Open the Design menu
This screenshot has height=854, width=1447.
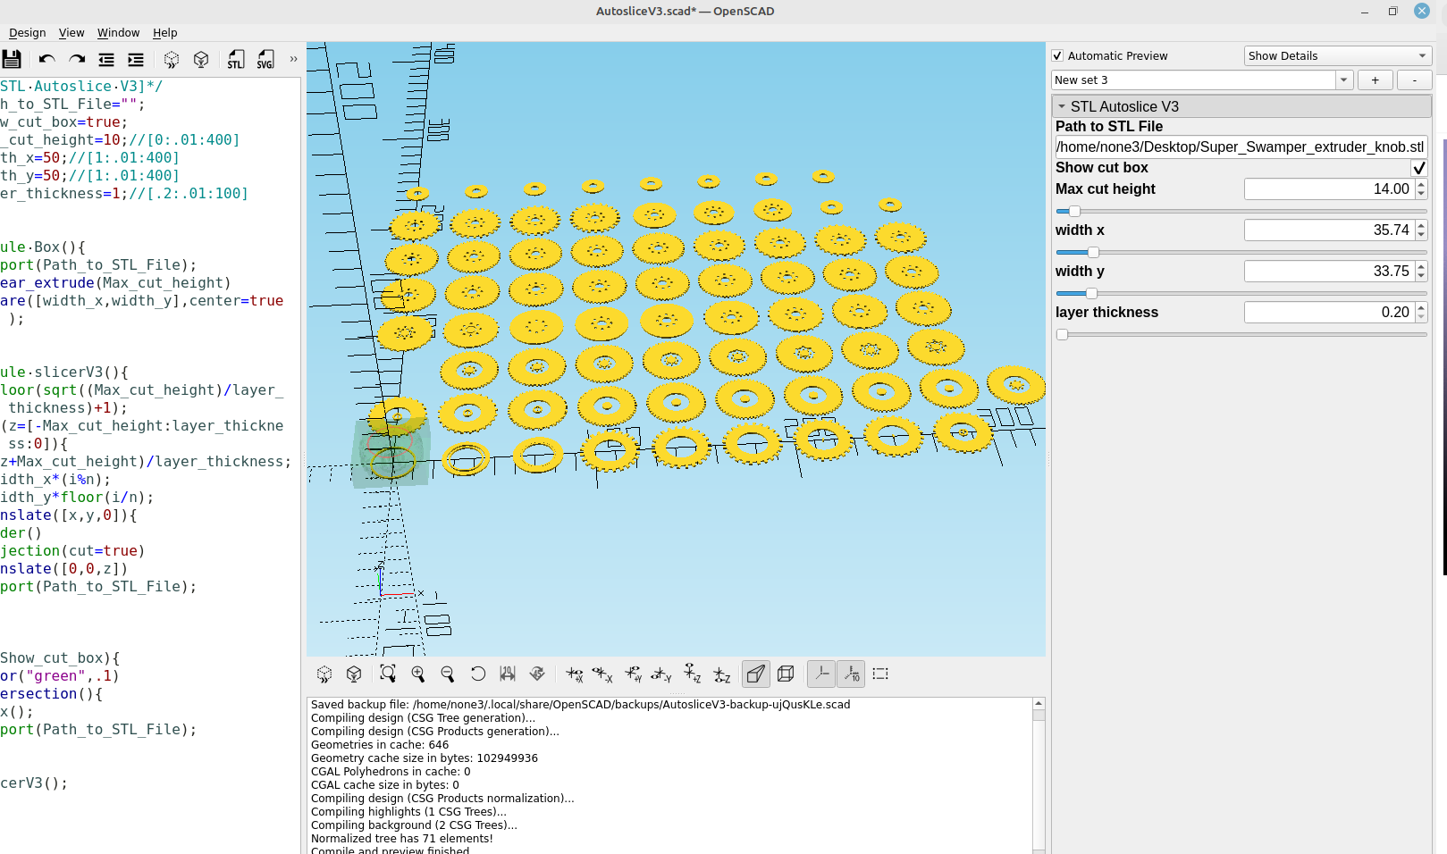[x=27, y=32]
